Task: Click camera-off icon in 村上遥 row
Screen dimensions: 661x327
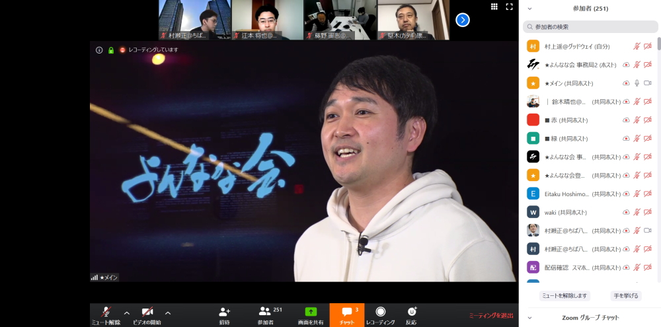Action: 648,46
